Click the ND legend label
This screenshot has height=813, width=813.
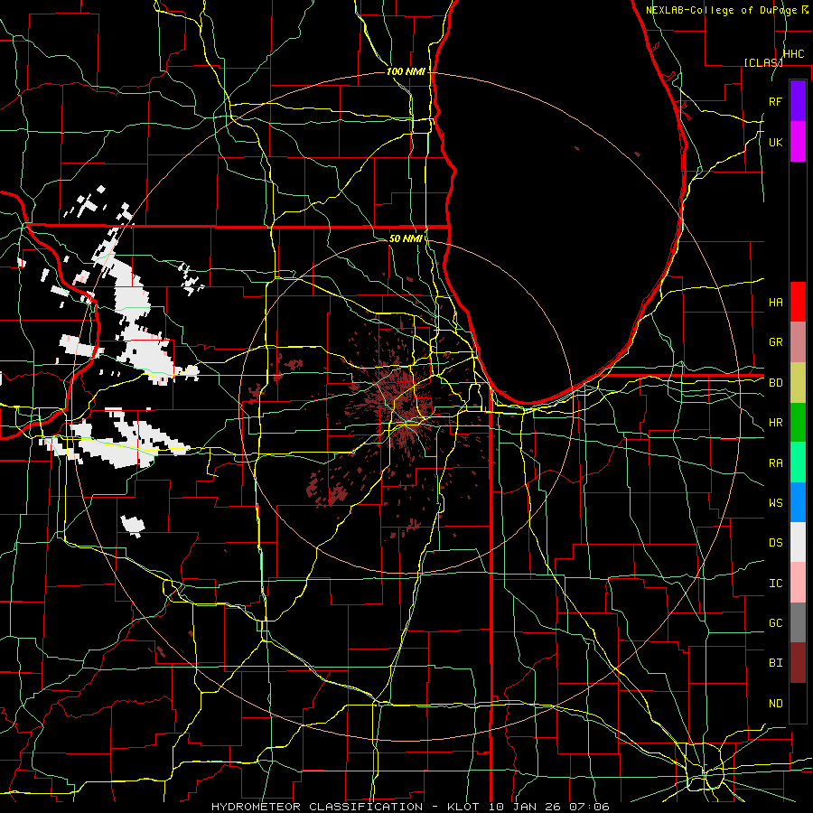[776, 704]
